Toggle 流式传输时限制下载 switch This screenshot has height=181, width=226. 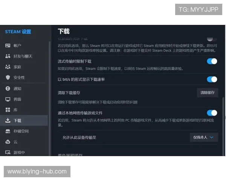coord(212,61)
